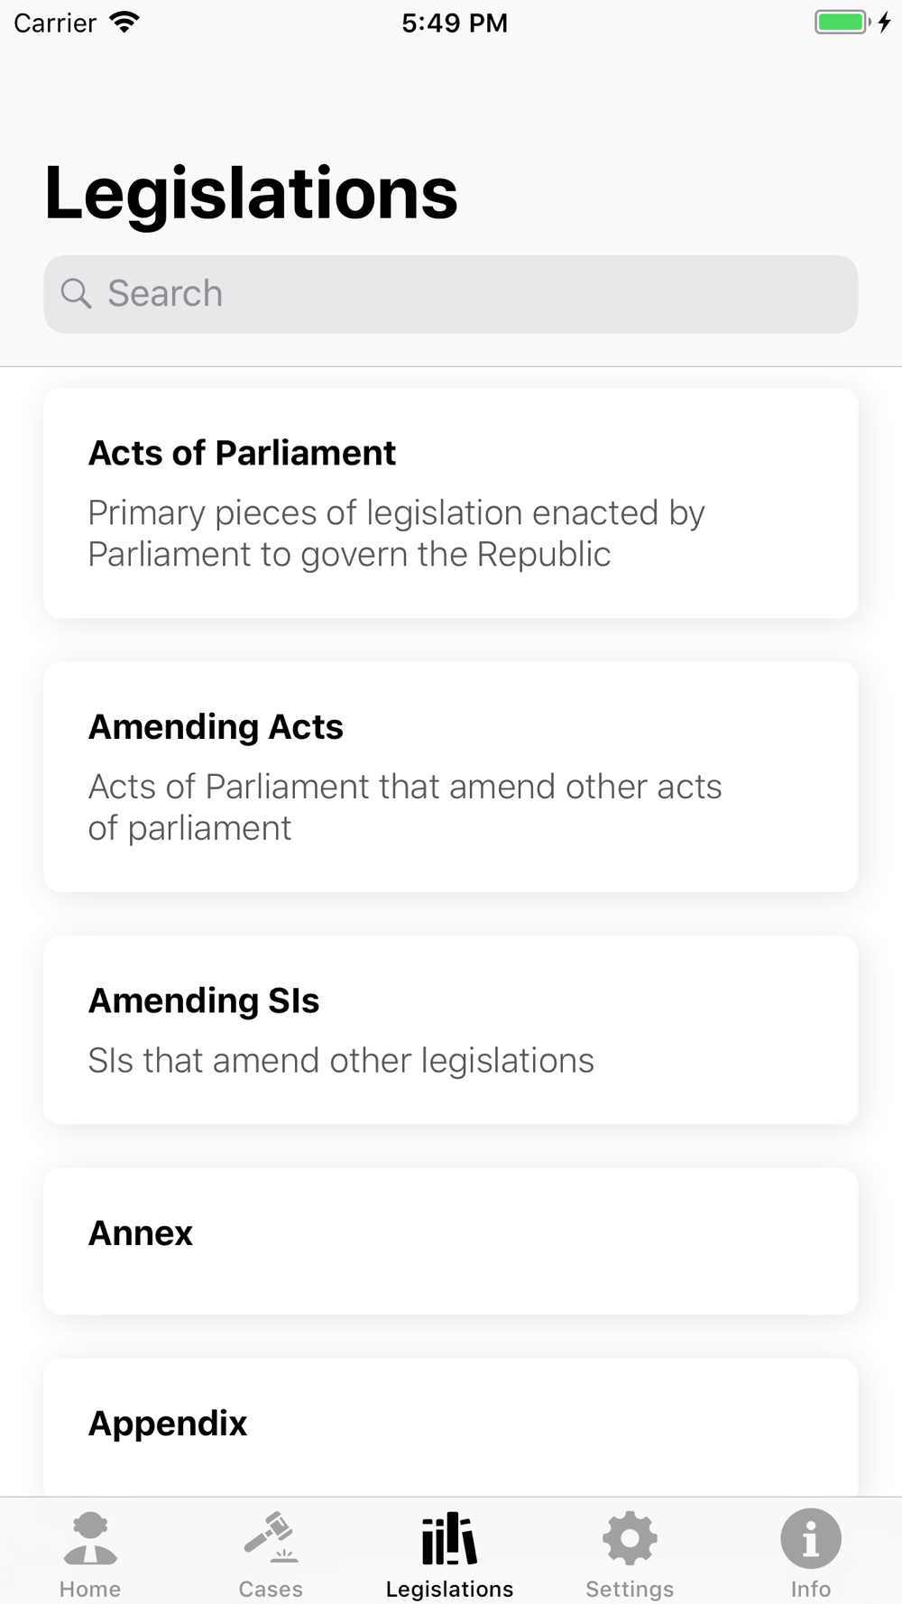This screenshot has height=1604, width=902.
Task: Select the Settings tab label
Action: (630, 1589)
